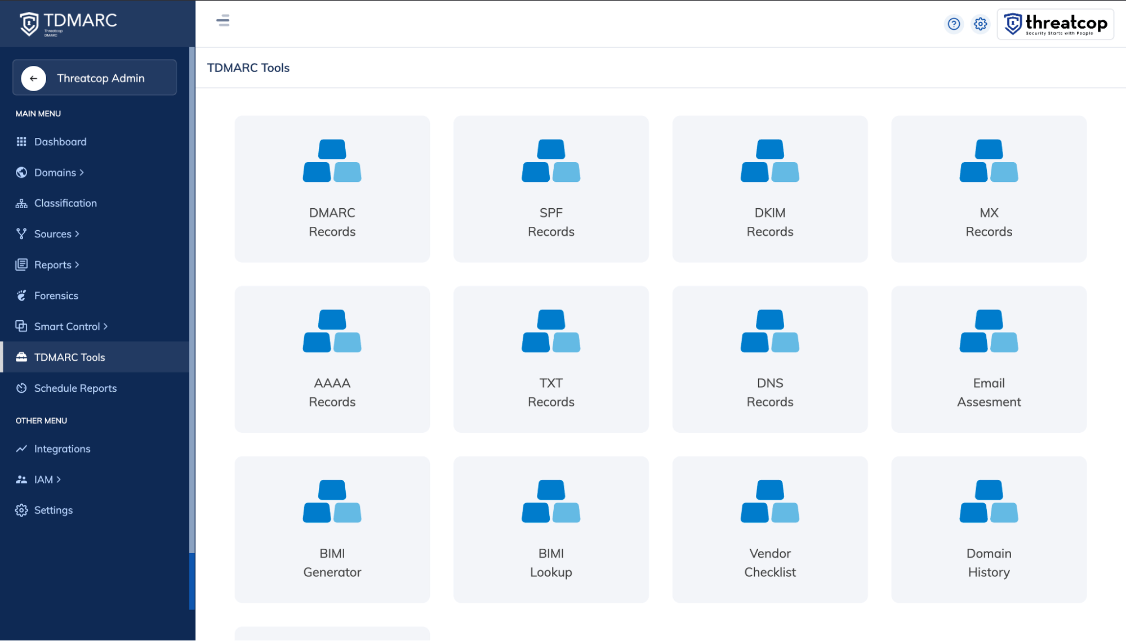Viewport: 1126px width, 641px height.
Task: Open the Domain History tool card
Action: point(989,530)
